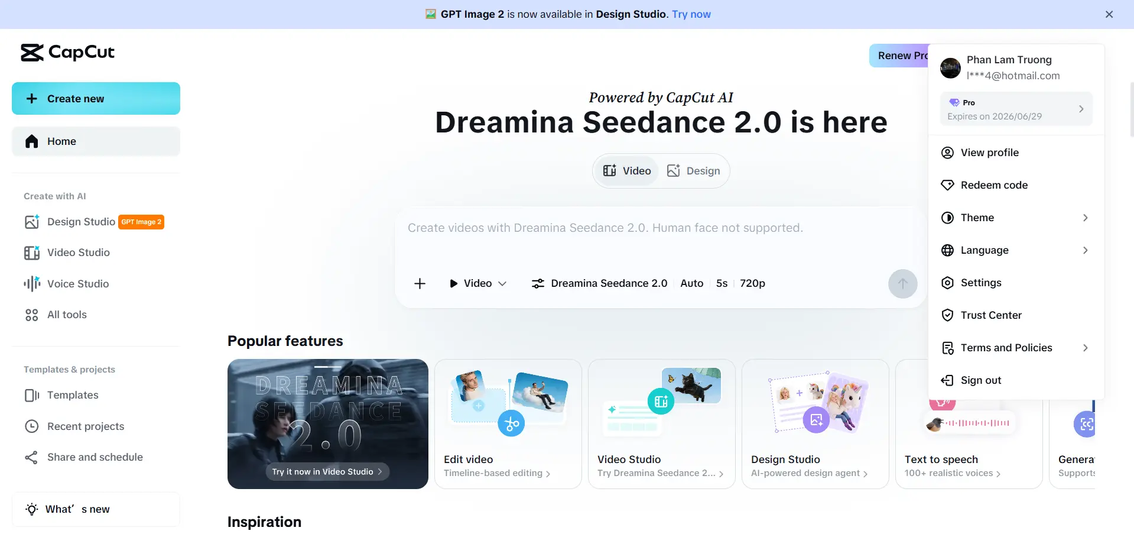
Task: Click the user profile avatar
Action: click(x=950, y=68)
